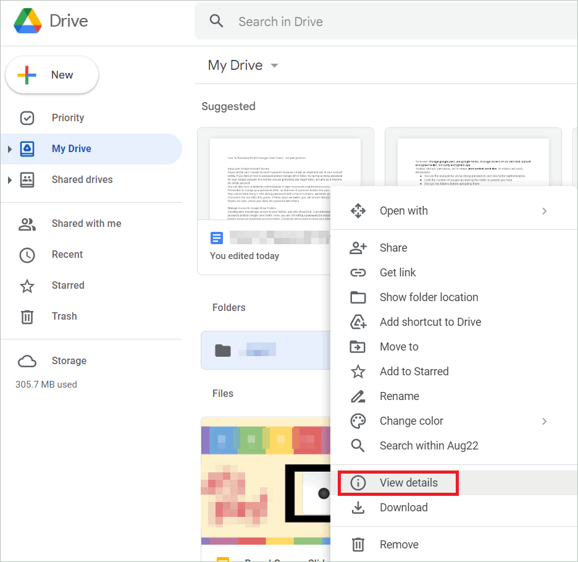578x562 pixels.
Task: Open the Storage usage link
Action: tap(69, 360)
